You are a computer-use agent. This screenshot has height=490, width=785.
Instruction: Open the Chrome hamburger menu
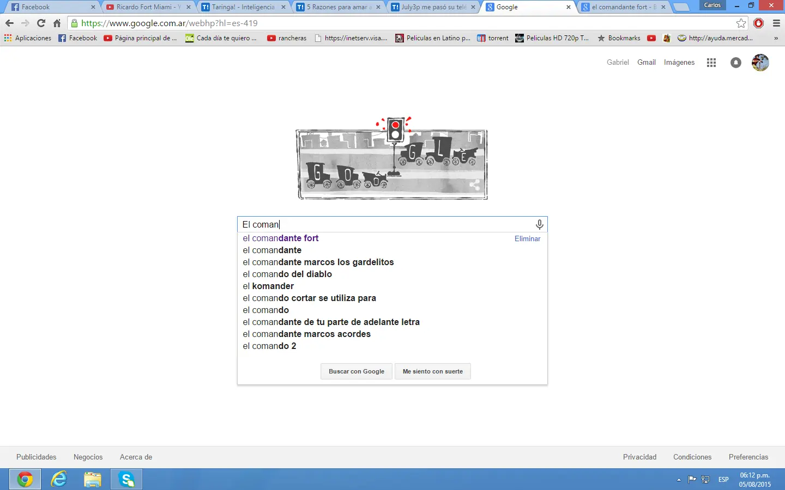[776, 23]
